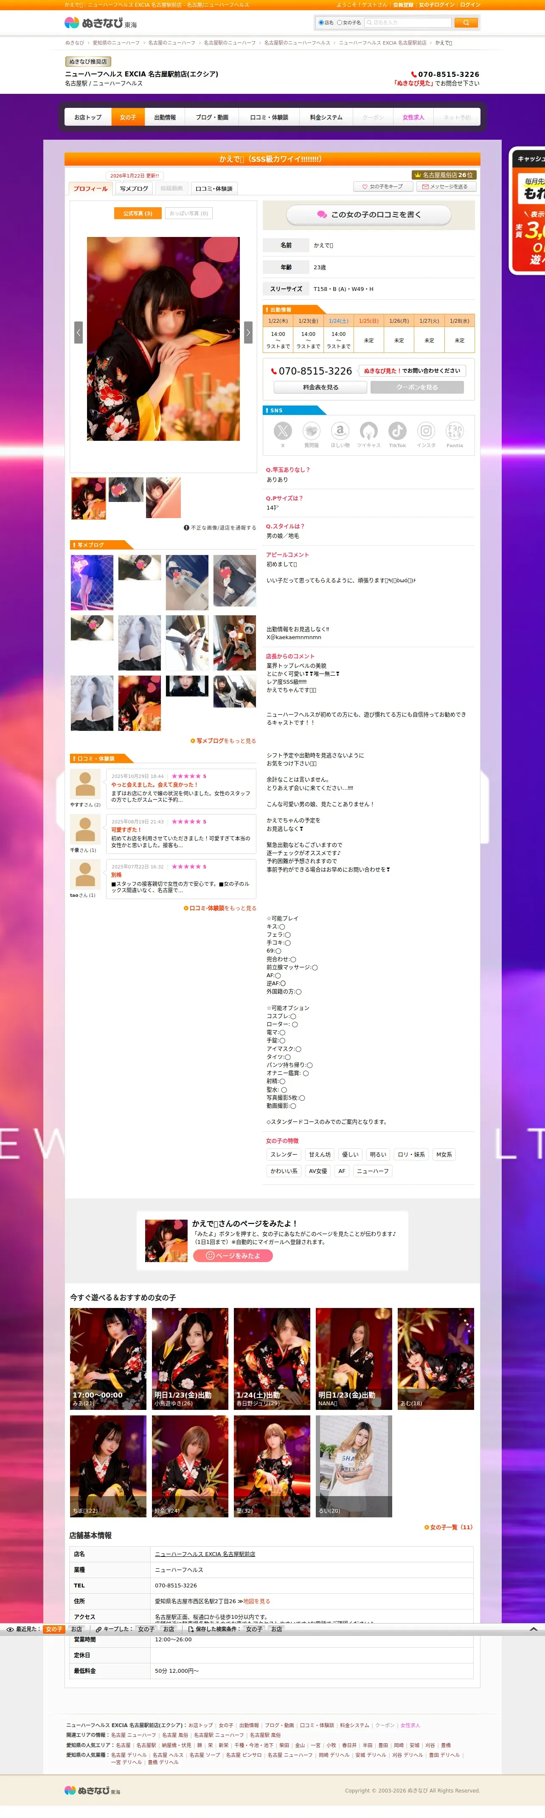
Task: Select the 店名 radio button
Action: (321, 23)
